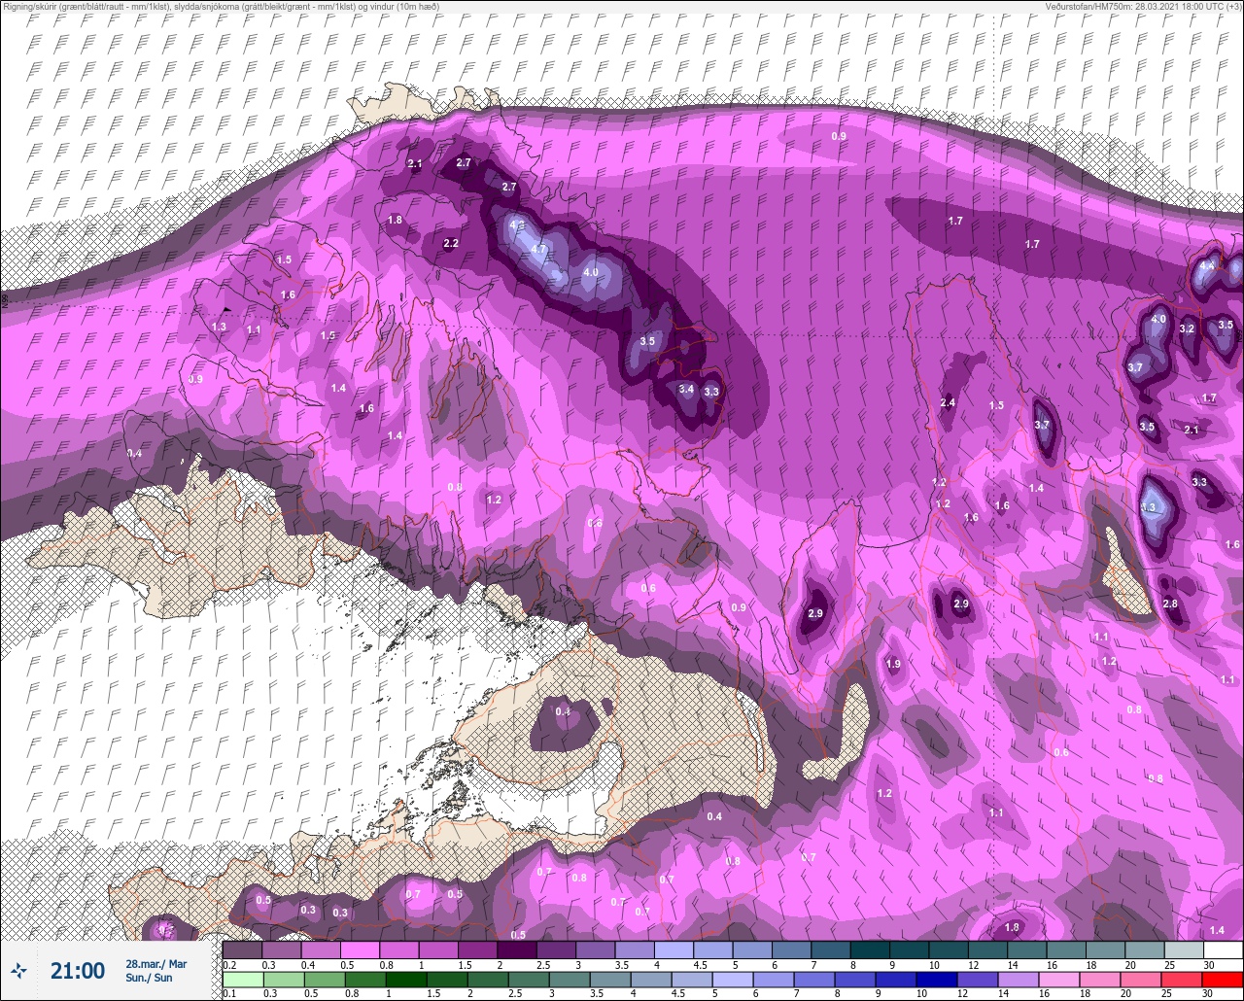The height and width of the screenshot is (1001, 1244).
Task: Select the weekday text 'Sun./ Sun'
Action: pyautogui.click(x=149, y=978)
